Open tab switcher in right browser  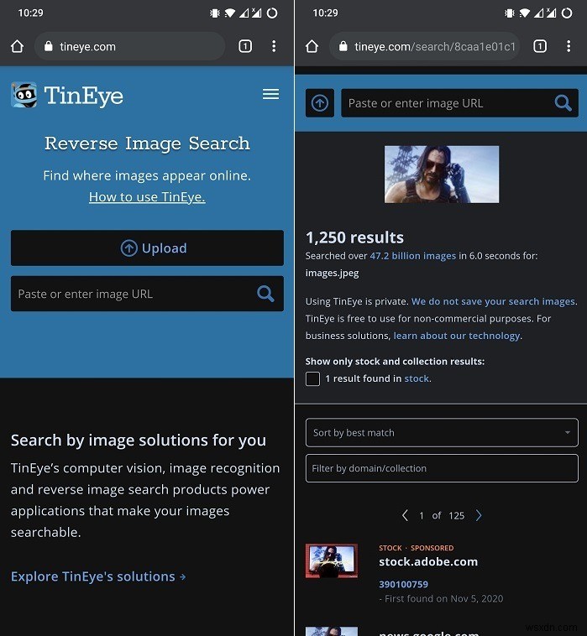point(540,46)
